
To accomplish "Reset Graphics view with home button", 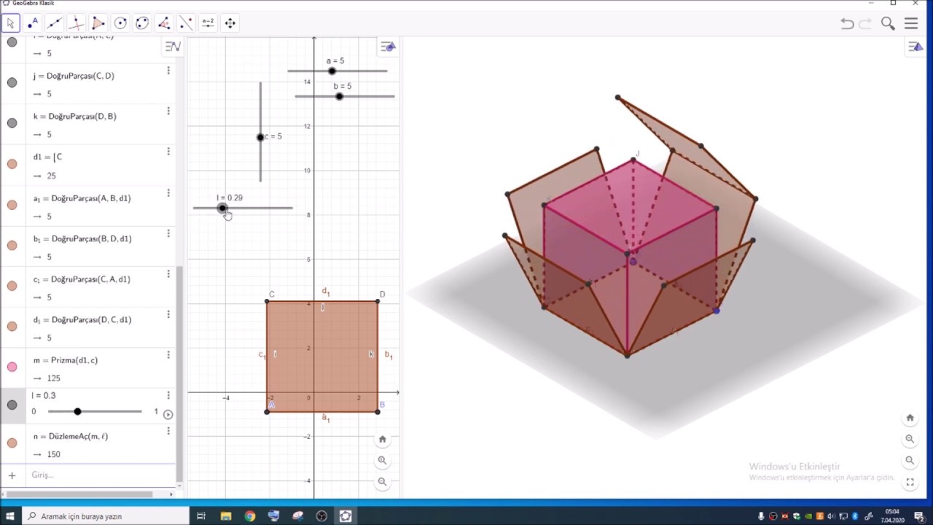I will (x=382, y=439).
